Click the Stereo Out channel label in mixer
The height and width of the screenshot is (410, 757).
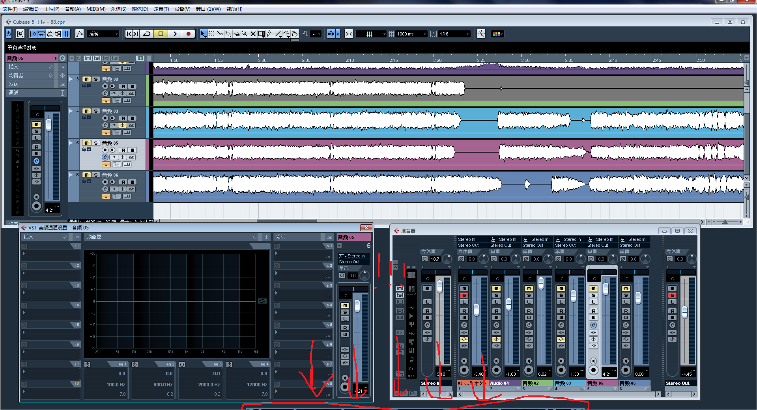click(681, 383)
